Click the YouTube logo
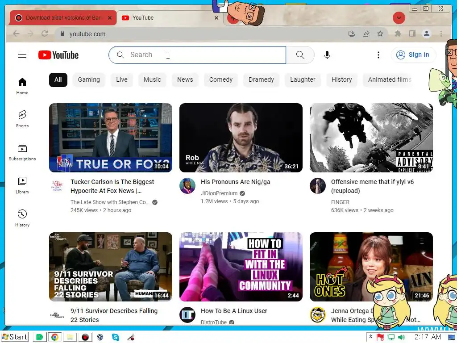The width and height of the screenshot is (457, 343). [x=58, y=55]
